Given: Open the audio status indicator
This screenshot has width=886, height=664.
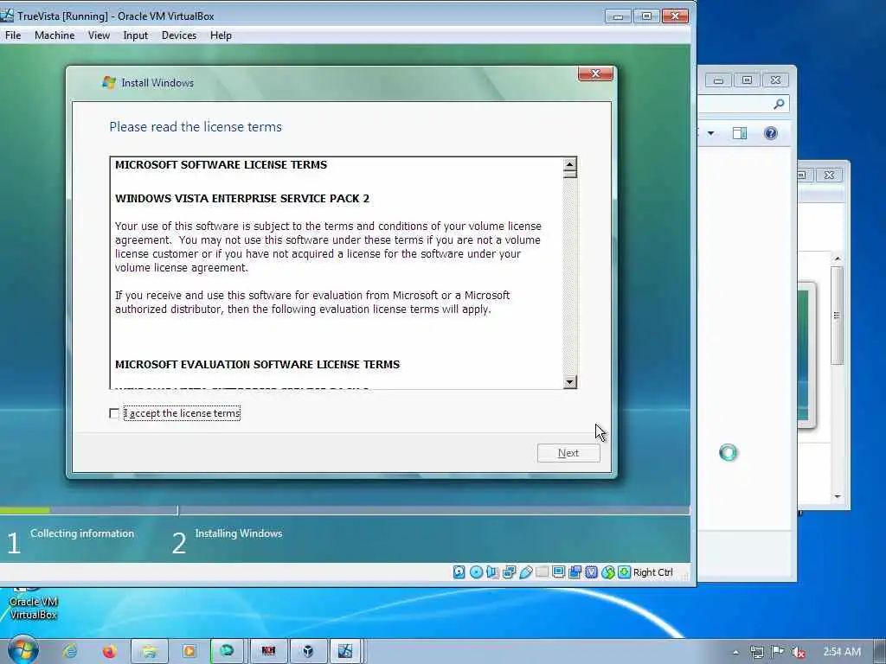Looking at the screenshot, I should 492,572.
